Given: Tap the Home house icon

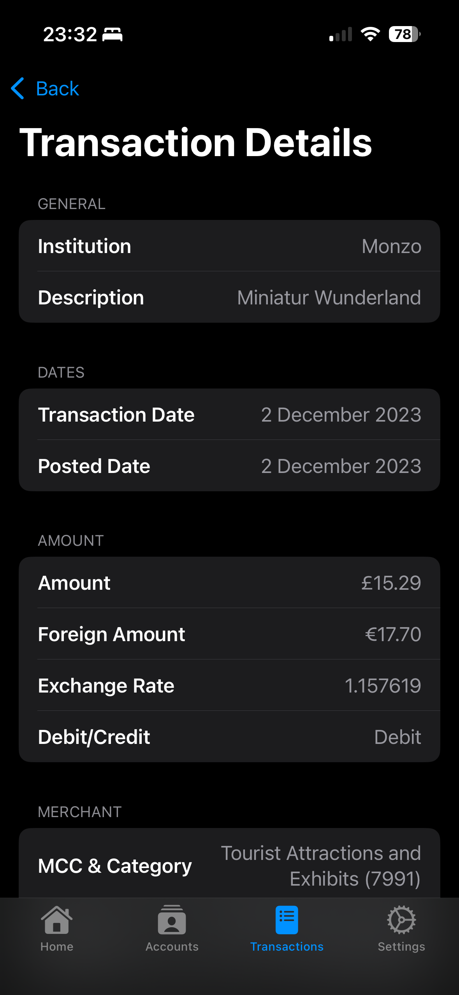Looking at the screenshot, I should coord(57,920).
